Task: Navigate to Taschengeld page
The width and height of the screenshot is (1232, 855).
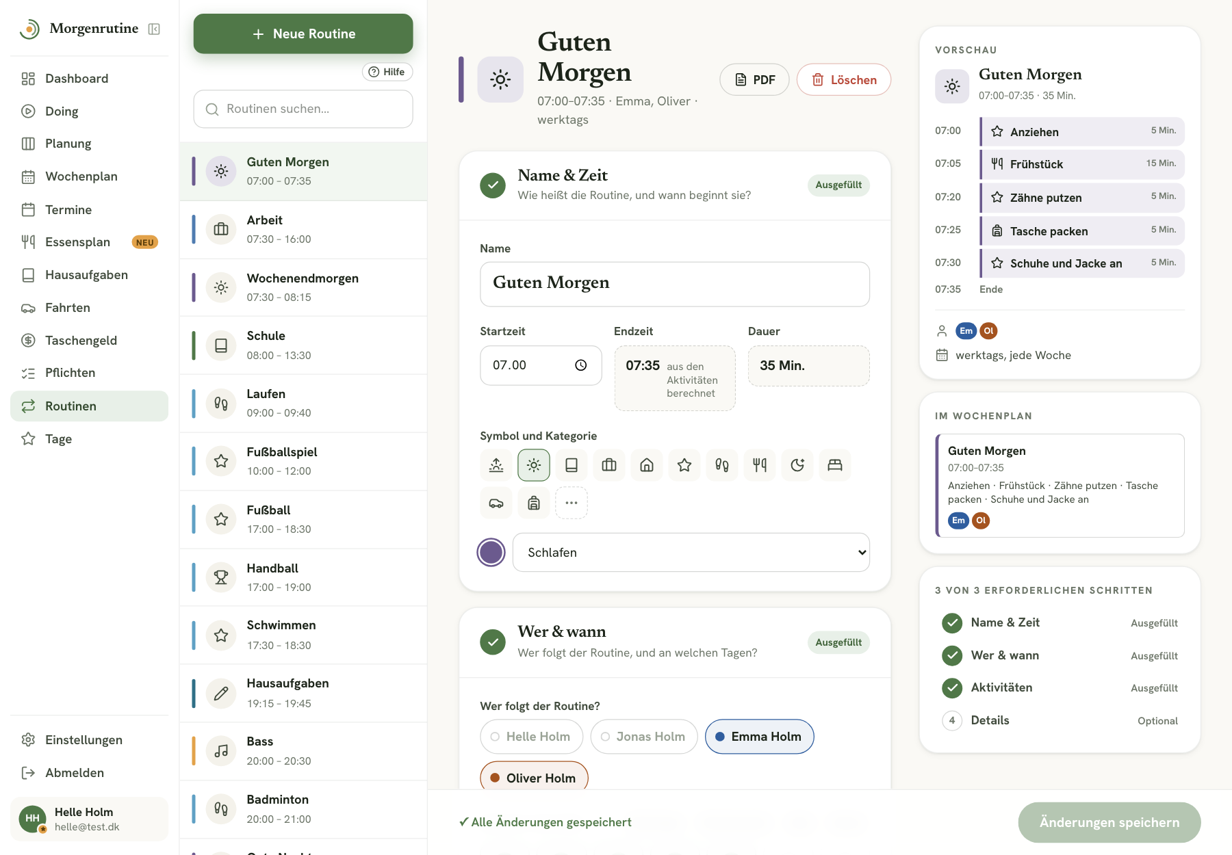Action: pos(89,341)
